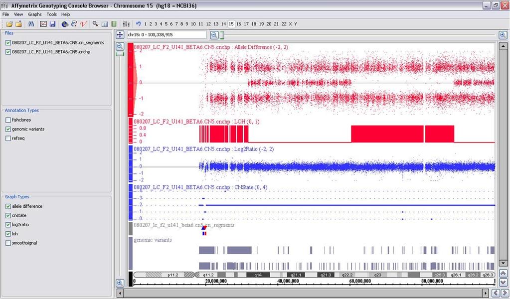Open the View menu
This screenshot has height=299, width=510.
(x=18, y=14)
